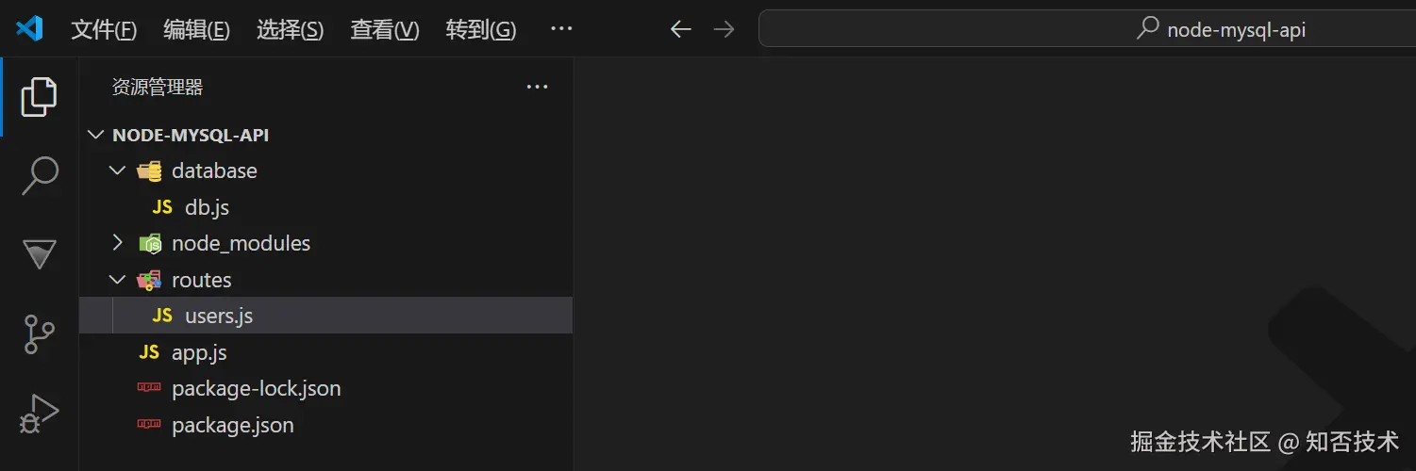The image size is (1416, 471).
Task: Open the Explorer view in activity bar
Action: pos(39,97)
